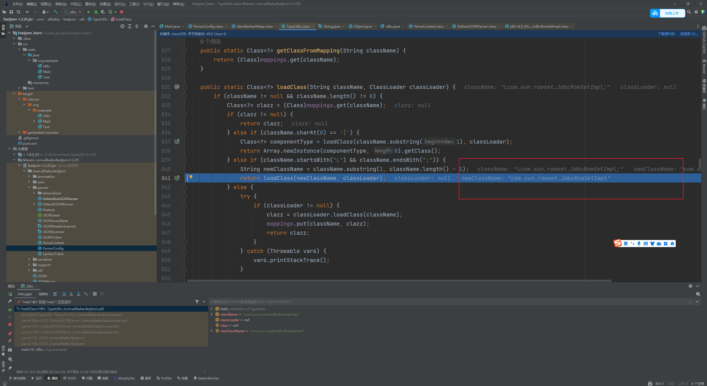Viewport: 707px width, 386px height.
Task: Click project tree vertical scrollbar
Action: (x=155, y=122)
